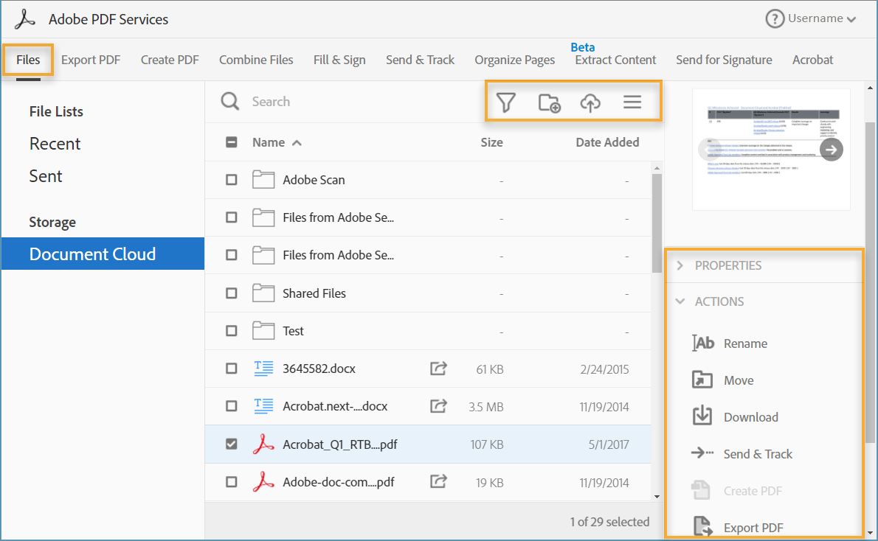Click the Test folder icon
The image size is (878, 541).
click(x=263, y=331)
